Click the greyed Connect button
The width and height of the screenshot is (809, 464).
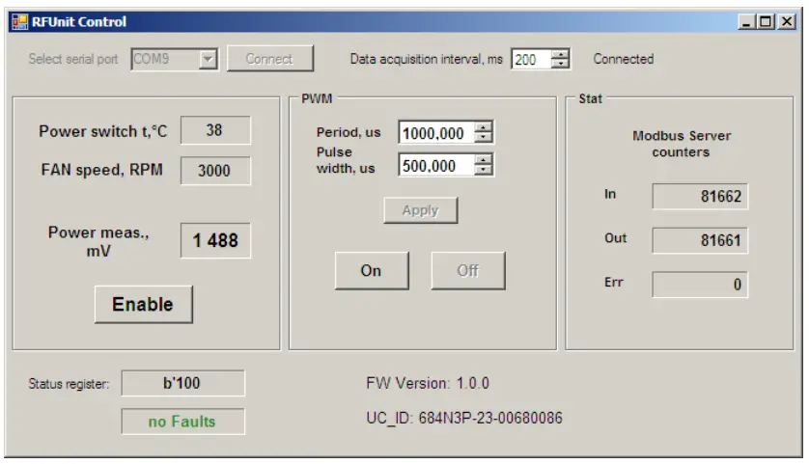click(270, 59)
